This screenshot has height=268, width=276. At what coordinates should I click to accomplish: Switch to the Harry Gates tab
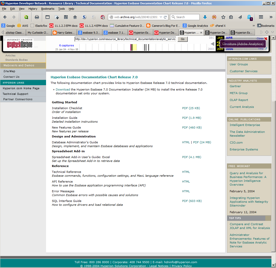click(64, 33)
